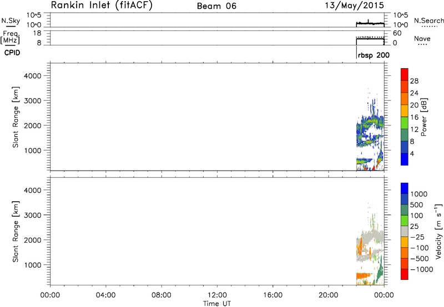
Task: Click the 'Time UT' axis title
Action: tap(217, 304)
